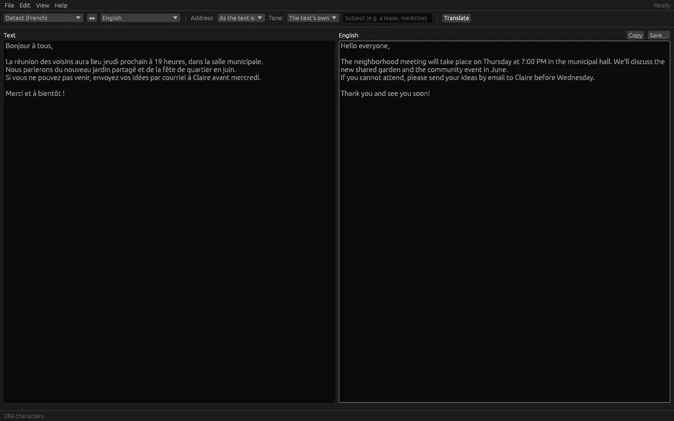Click the 'Merci et à bientôt !' line

coord(35,93)
